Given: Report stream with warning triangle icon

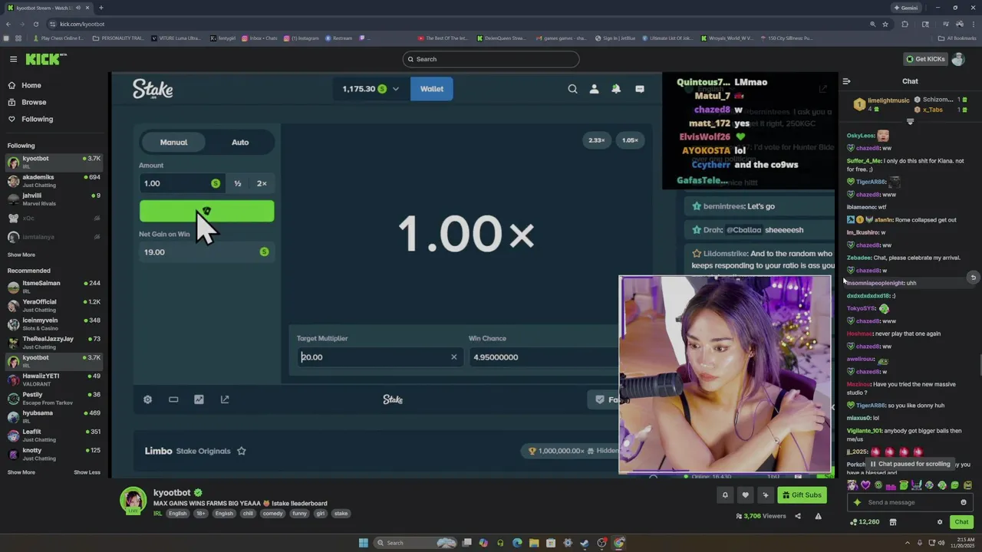Looking at the screenshot, I should (818, 516).
